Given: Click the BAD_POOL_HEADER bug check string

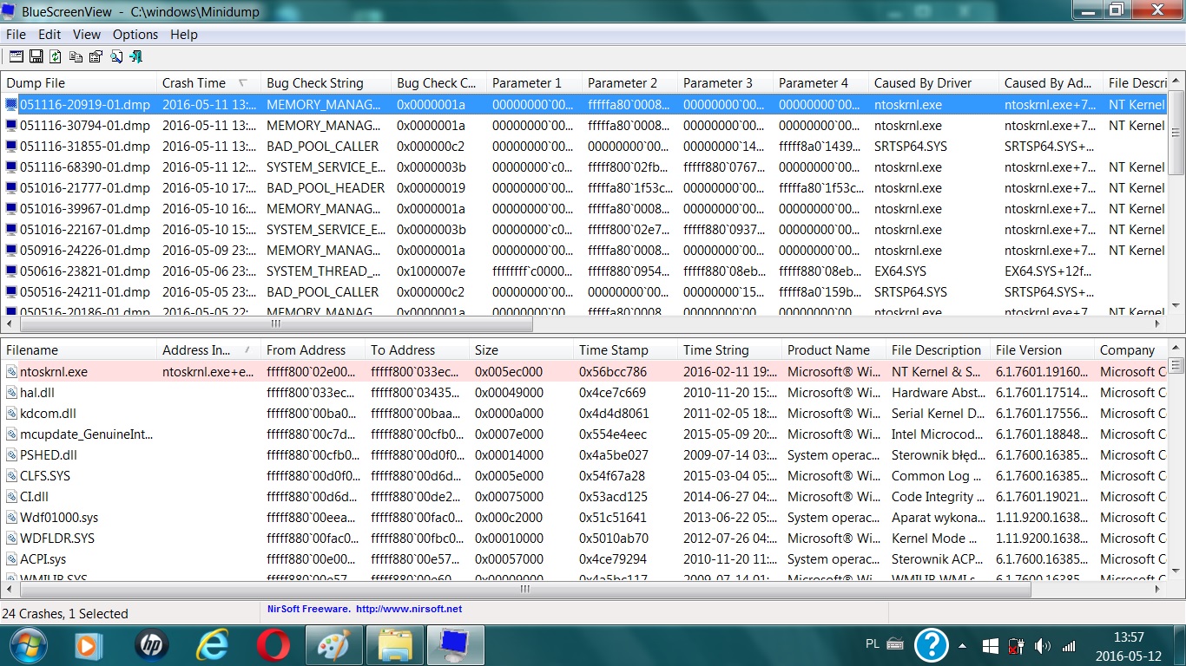Looking at the screenshot, I should 326,188.
